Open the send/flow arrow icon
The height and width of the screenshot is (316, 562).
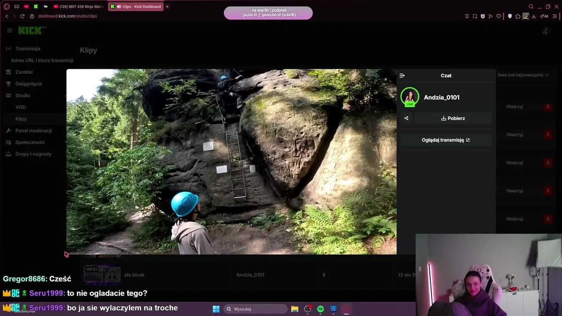490,16
